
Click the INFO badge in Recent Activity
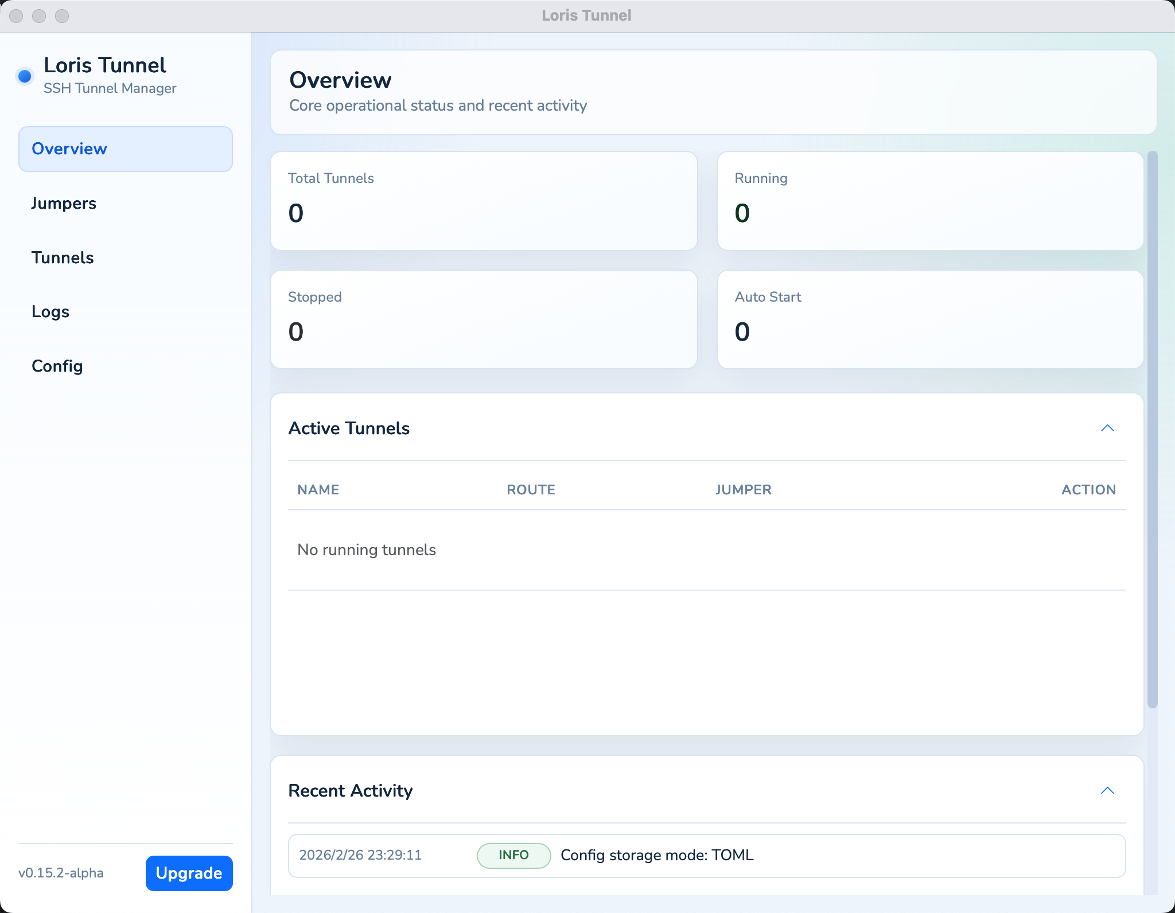pos(513,855)
